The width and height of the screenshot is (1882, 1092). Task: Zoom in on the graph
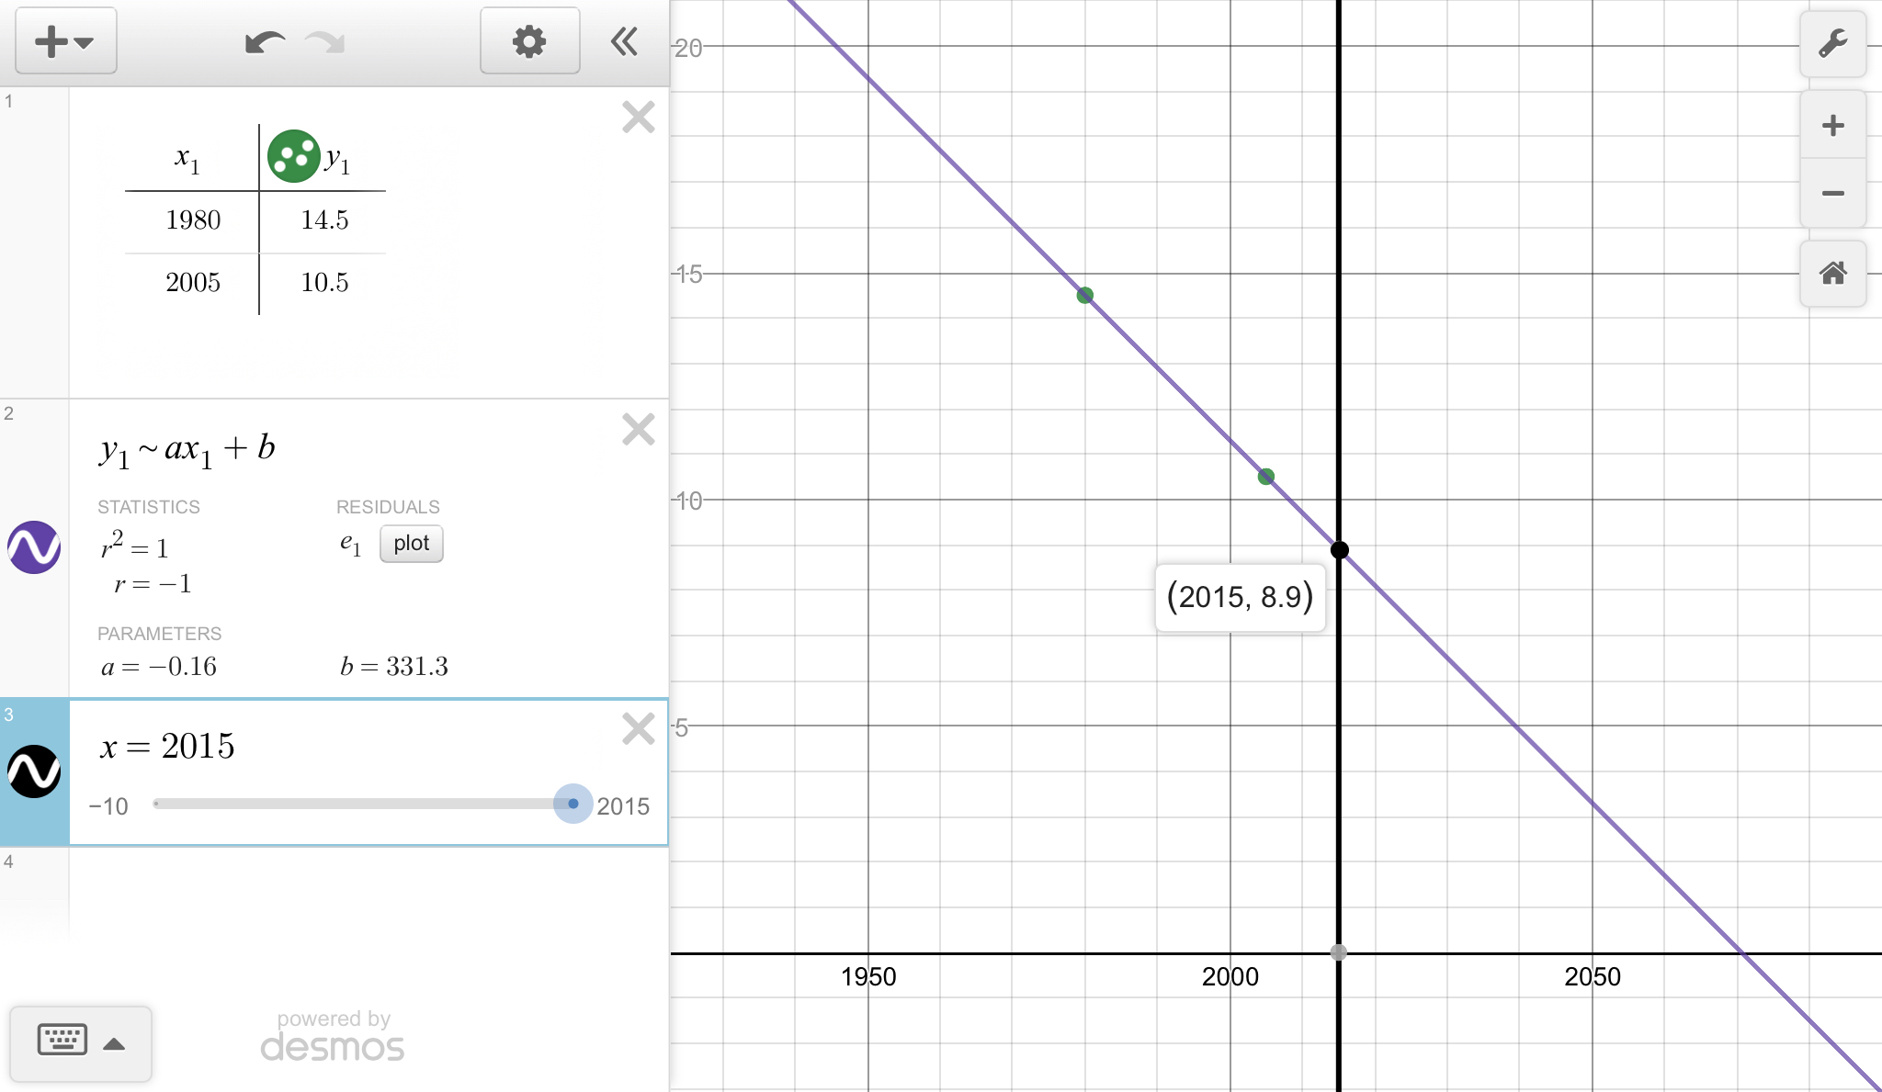click(x=1832, y=125)
